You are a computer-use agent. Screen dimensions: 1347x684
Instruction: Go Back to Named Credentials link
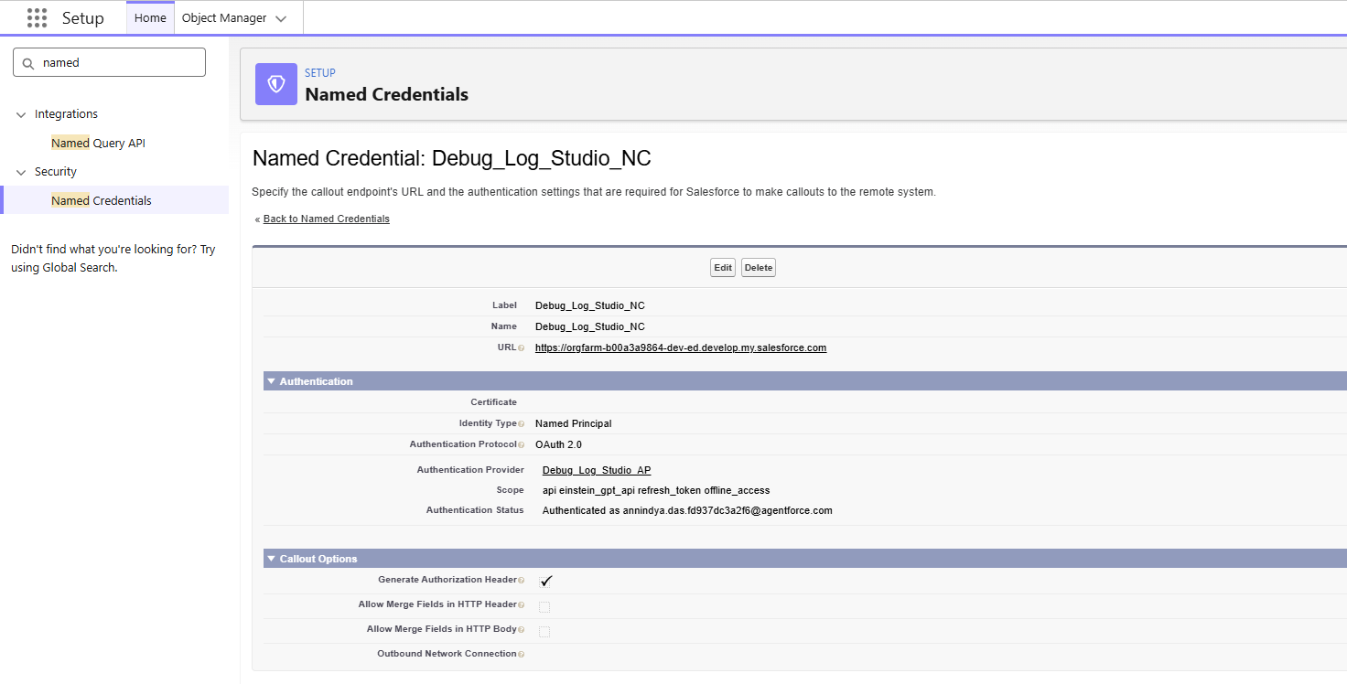[327, 219]
